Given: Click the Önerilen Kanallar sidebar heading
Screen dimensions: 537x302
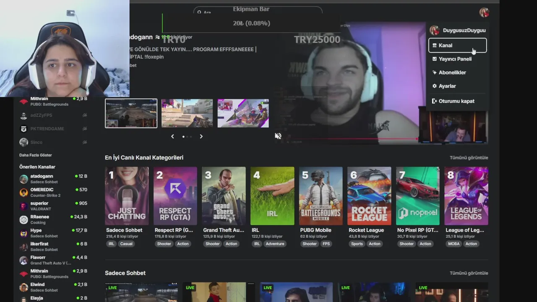Looking at the screenshot, I should [x=37, y=167].
